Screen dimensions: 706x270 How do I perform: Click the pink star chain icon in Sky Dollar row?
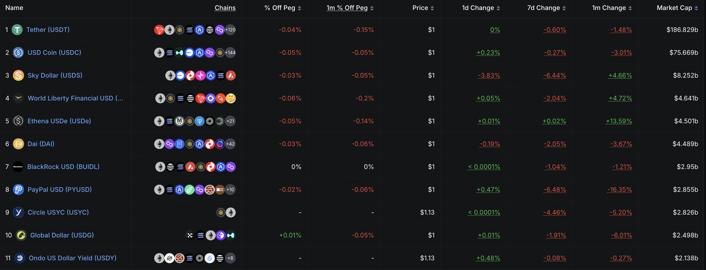[200, 75]
